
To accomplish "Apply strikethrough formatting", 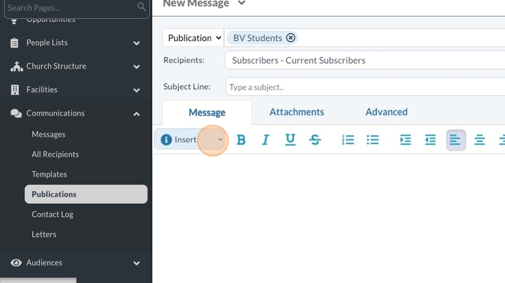I will (x=315, y=140).
